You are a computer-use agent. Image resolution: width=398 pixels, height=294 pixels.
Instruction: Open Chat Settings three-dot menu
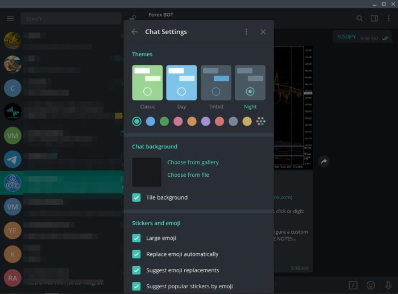[x=246, y=32]
